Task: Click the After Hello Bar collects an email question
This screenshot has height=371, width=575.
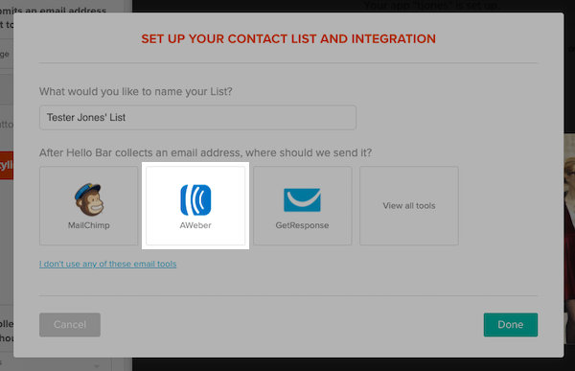Action: point(205,152)
